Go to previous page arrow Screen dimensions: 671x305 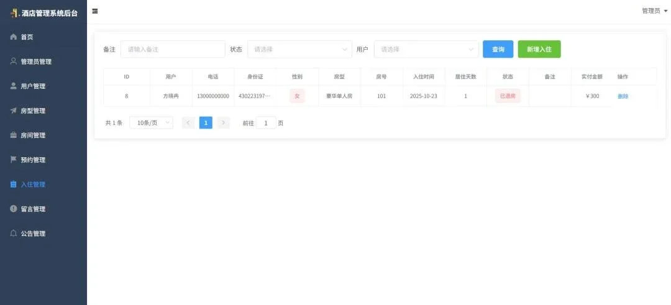tap(188, 123)
